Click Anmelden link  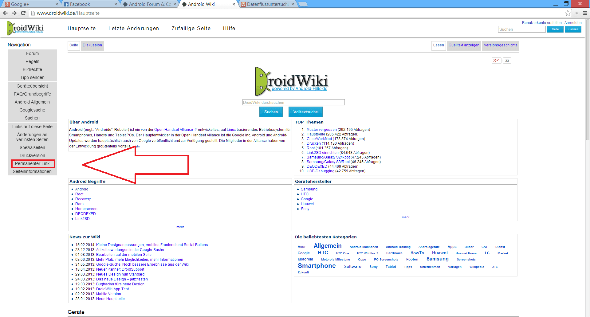point(573,23)
